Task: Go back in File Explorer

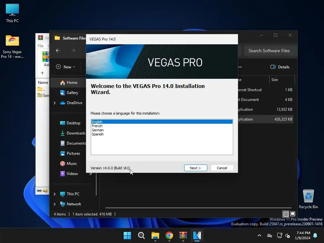Action: click(x=58, y=50)
